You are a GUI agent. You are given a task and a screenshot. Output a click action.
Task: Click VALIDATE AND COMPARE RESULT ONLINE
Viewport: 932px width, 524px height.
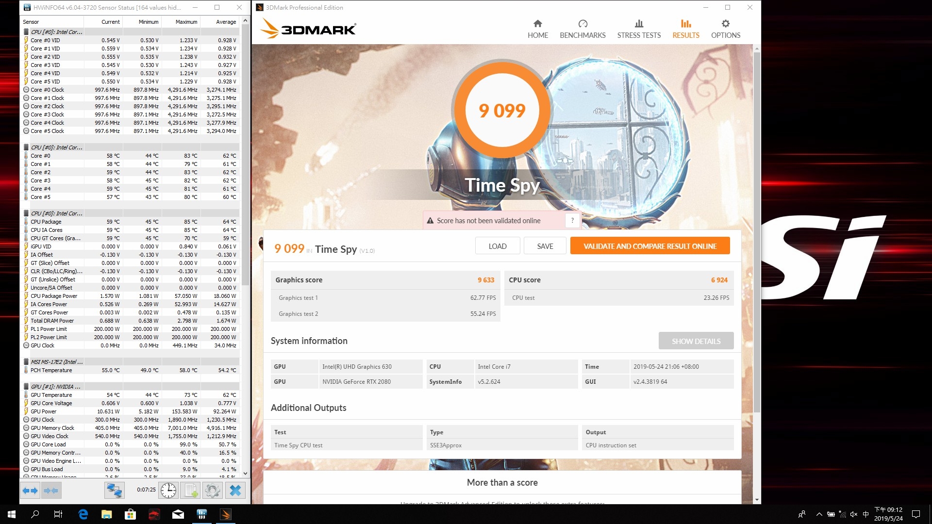click(650, 246)
